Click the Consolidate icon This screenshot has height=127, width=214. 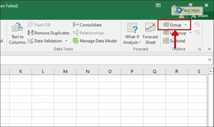pyautogui.click(x=76, y=25)
